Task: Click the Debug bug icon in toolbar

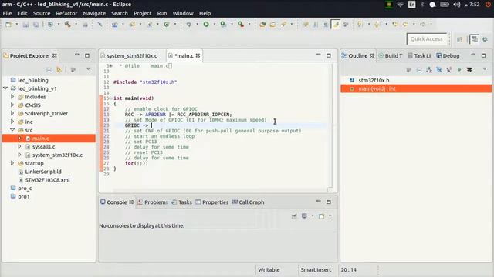Action: click(x=188, y=24)
